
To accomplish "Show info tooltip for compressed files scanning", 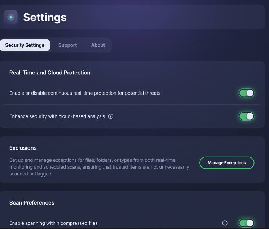I will 225,223.
